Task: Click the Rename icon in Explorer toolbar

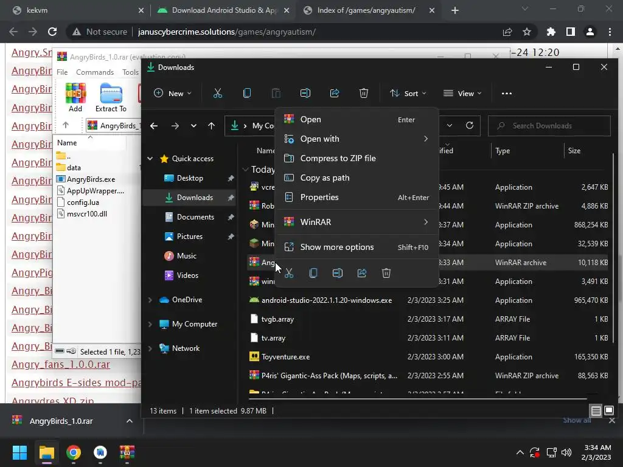Action: 305,93
